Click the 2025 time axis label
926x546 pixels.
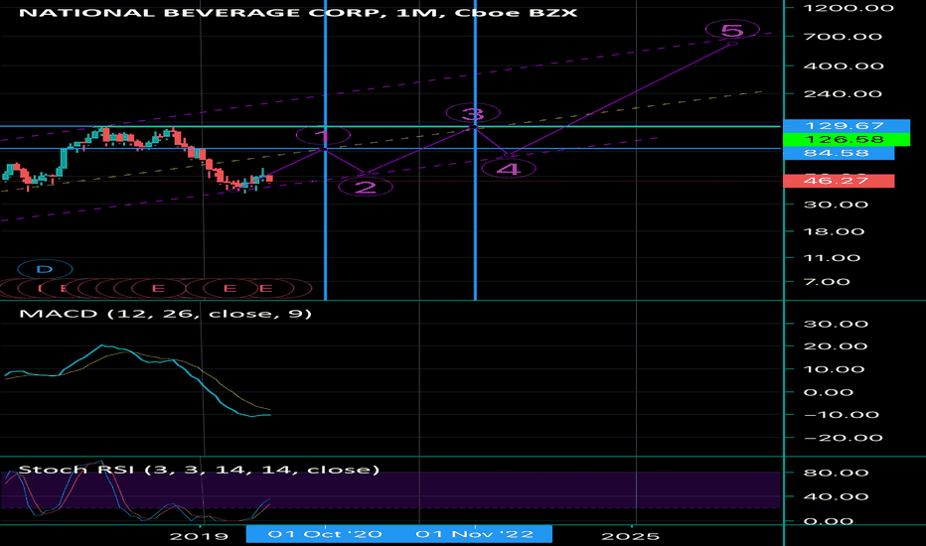click(630, 536)
